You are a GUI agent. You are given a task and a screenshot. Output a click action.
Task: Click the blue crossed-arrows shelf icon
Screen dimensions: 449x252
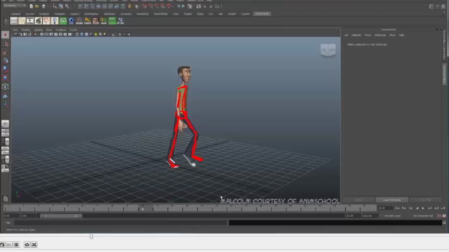tap(120, 20)
